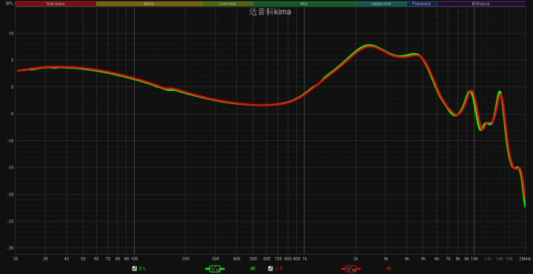The image size is (533, 274).
Task: Click the green 1/12 smoothing icon
Action: click(215, 269)
